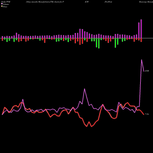This screenshot has height=153, width=153.
Task: Click the '25M' volume value label
Action: (147, 71)
